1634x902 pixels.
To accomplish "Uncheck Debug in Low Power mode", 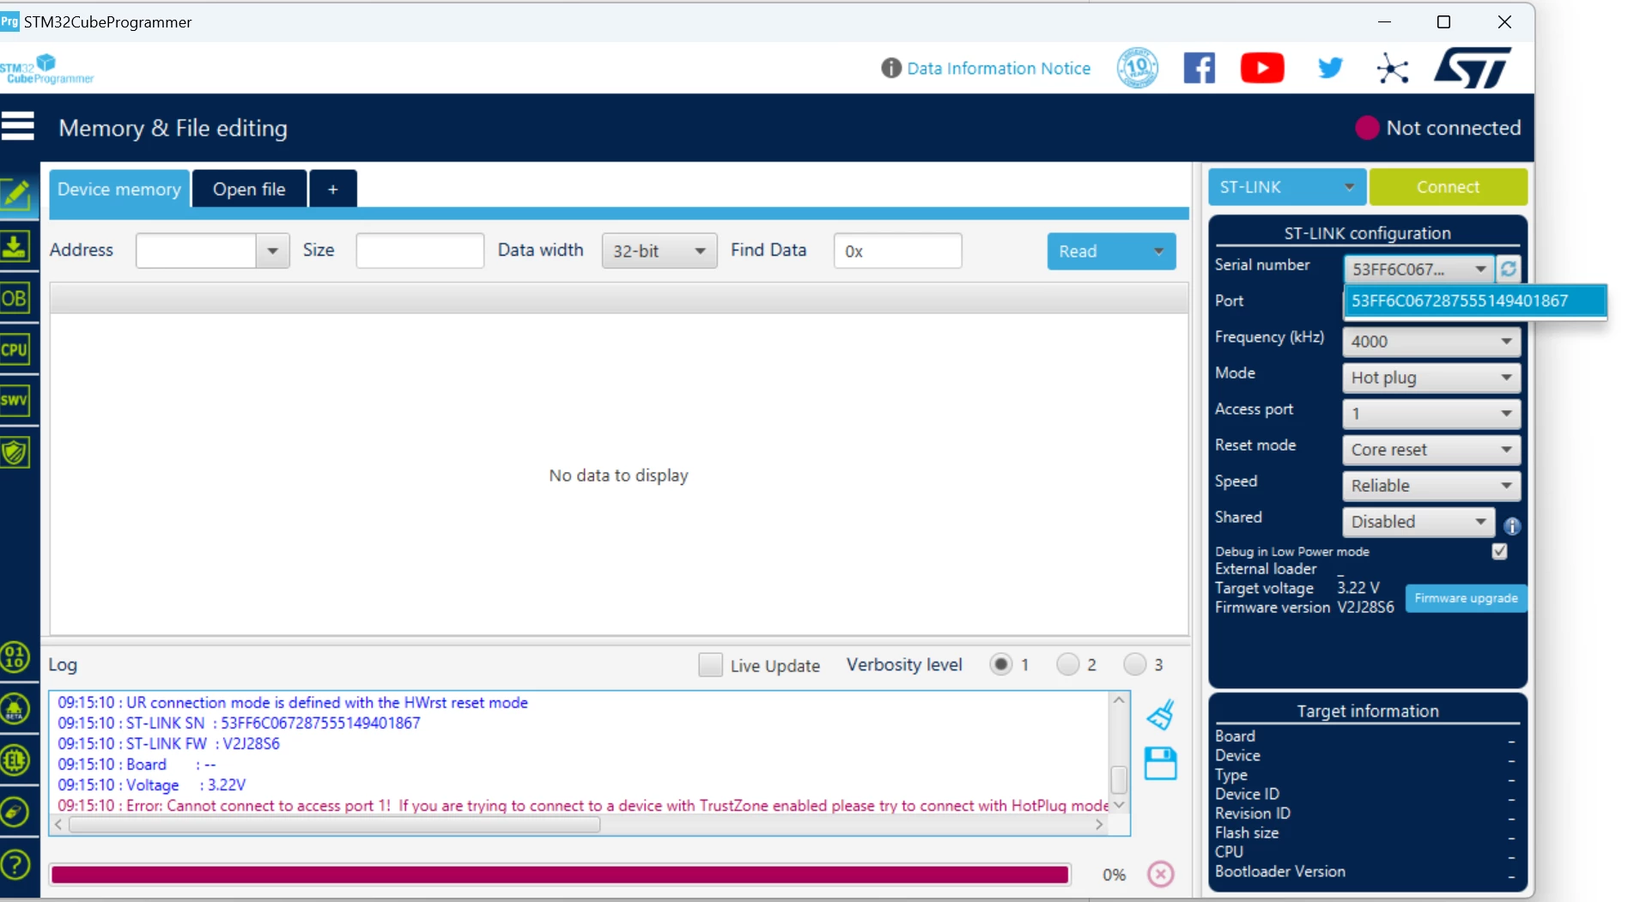I will point(1499,551).
